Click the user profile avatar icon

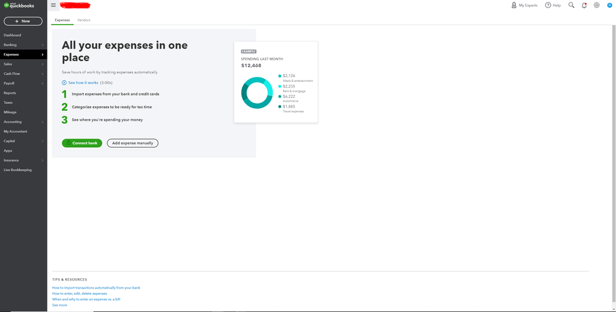point(609,5)
